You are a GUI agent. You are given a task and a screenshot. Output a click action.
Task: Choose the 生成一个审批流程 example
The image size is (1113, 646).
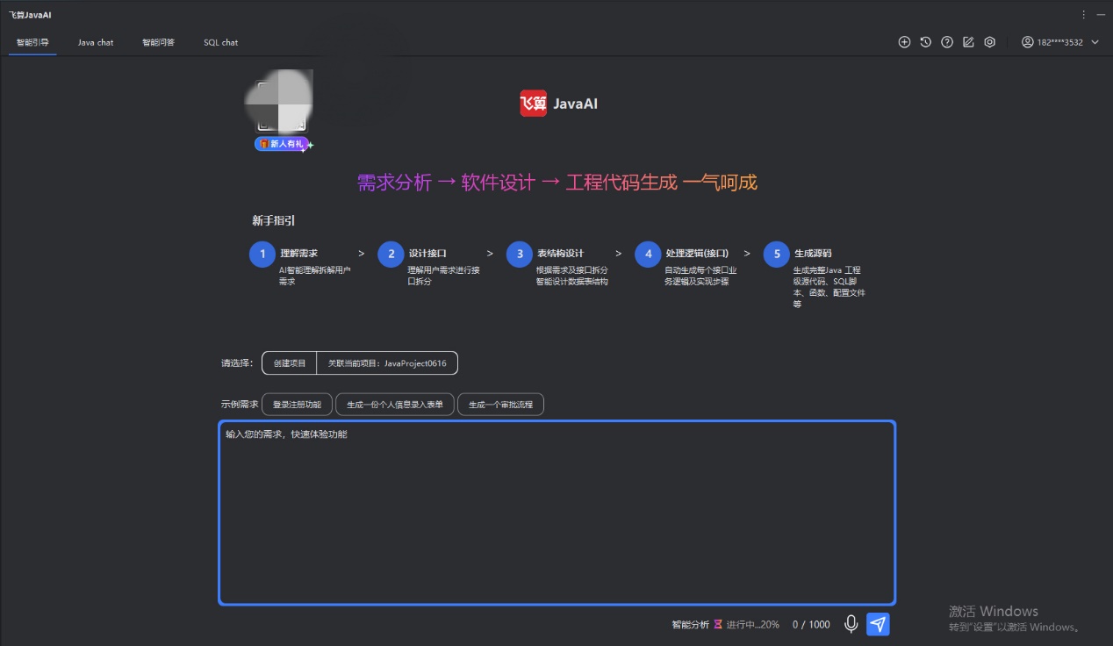[500, 405]
